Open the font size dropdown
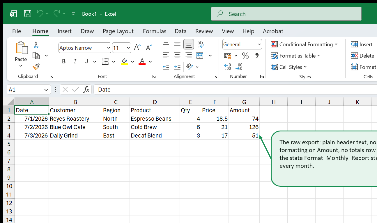This screenshot has height=223, width=377. (128, 48)
